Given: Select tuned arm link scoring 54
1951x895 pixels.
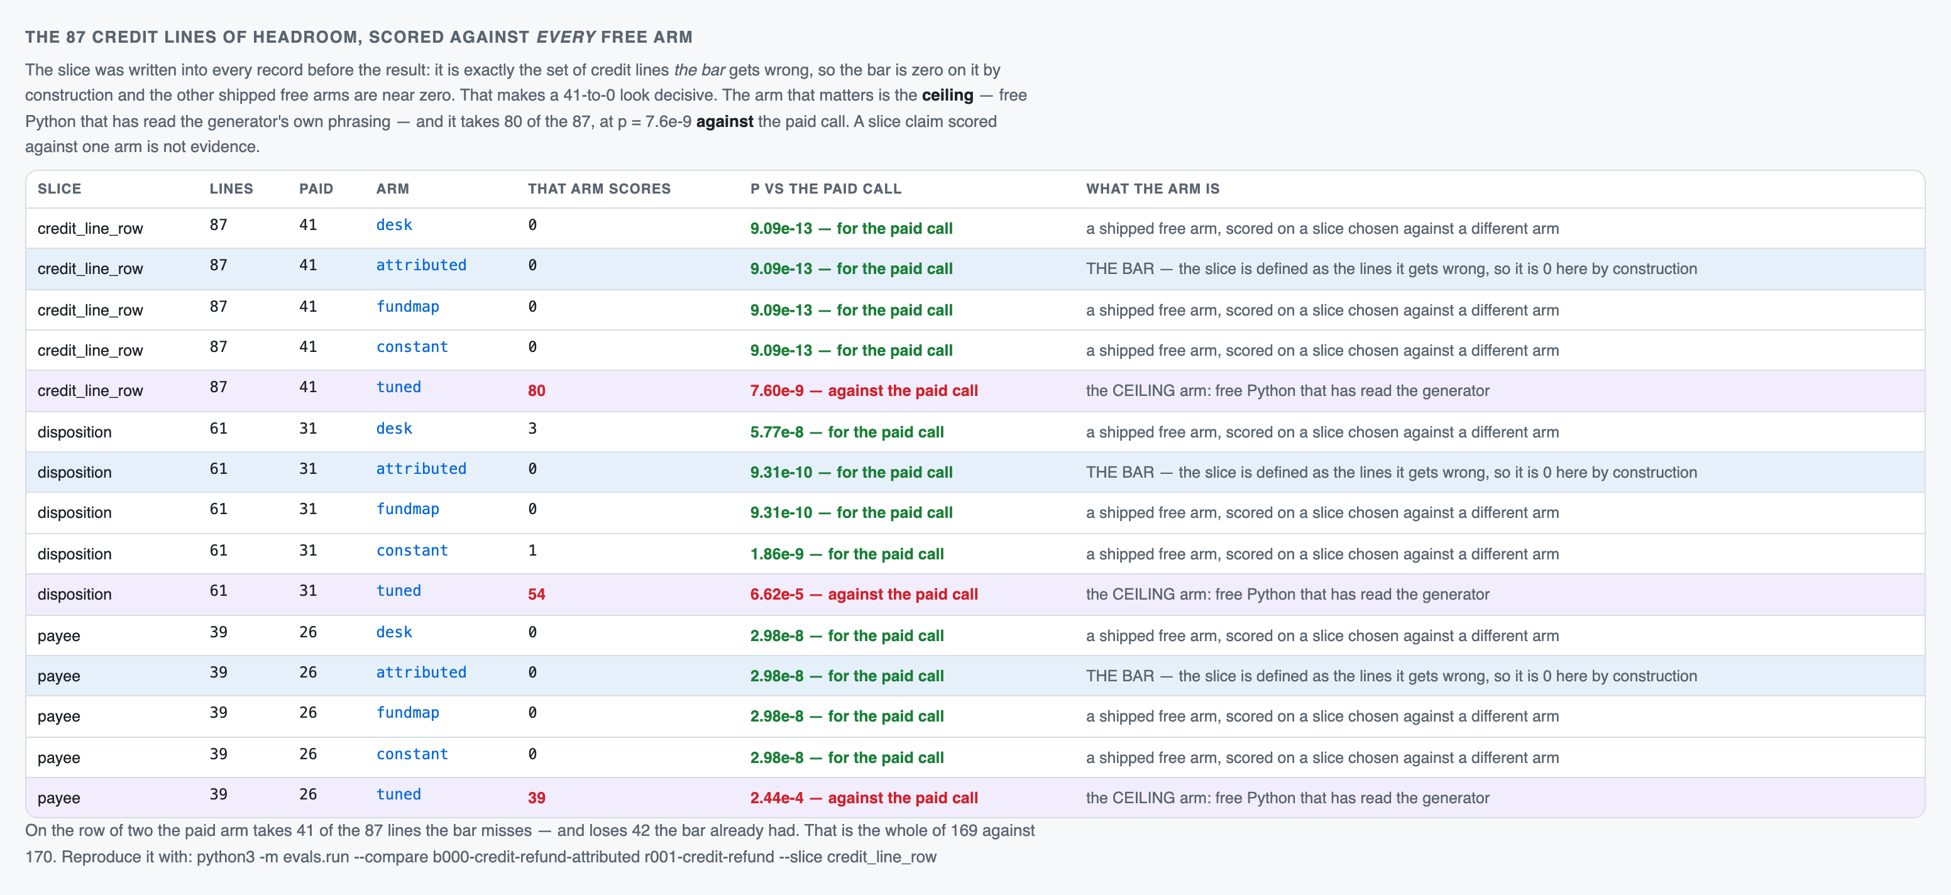Looking at the screenshot, I should point(398,591).
